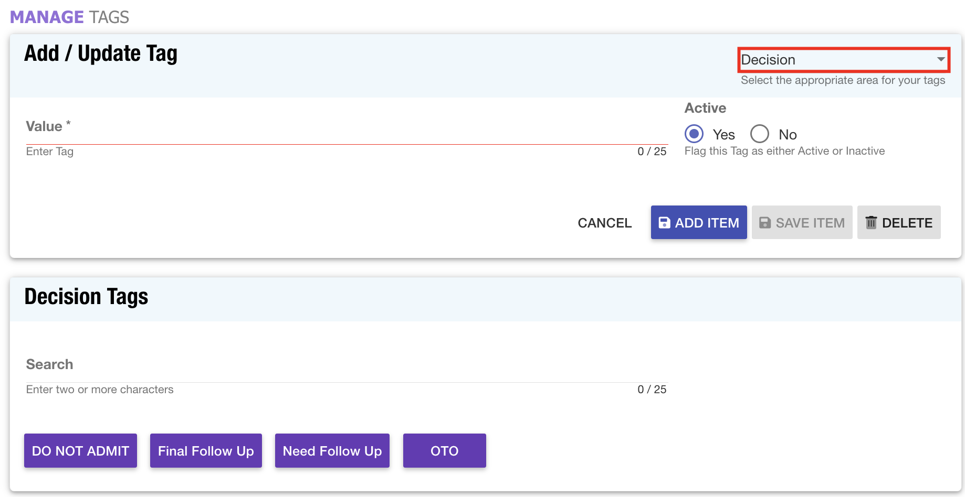This screenshot has height=497, width=965.
Task: Select the DO NOT ADMIT tag
Action: (x=80, y=451)
